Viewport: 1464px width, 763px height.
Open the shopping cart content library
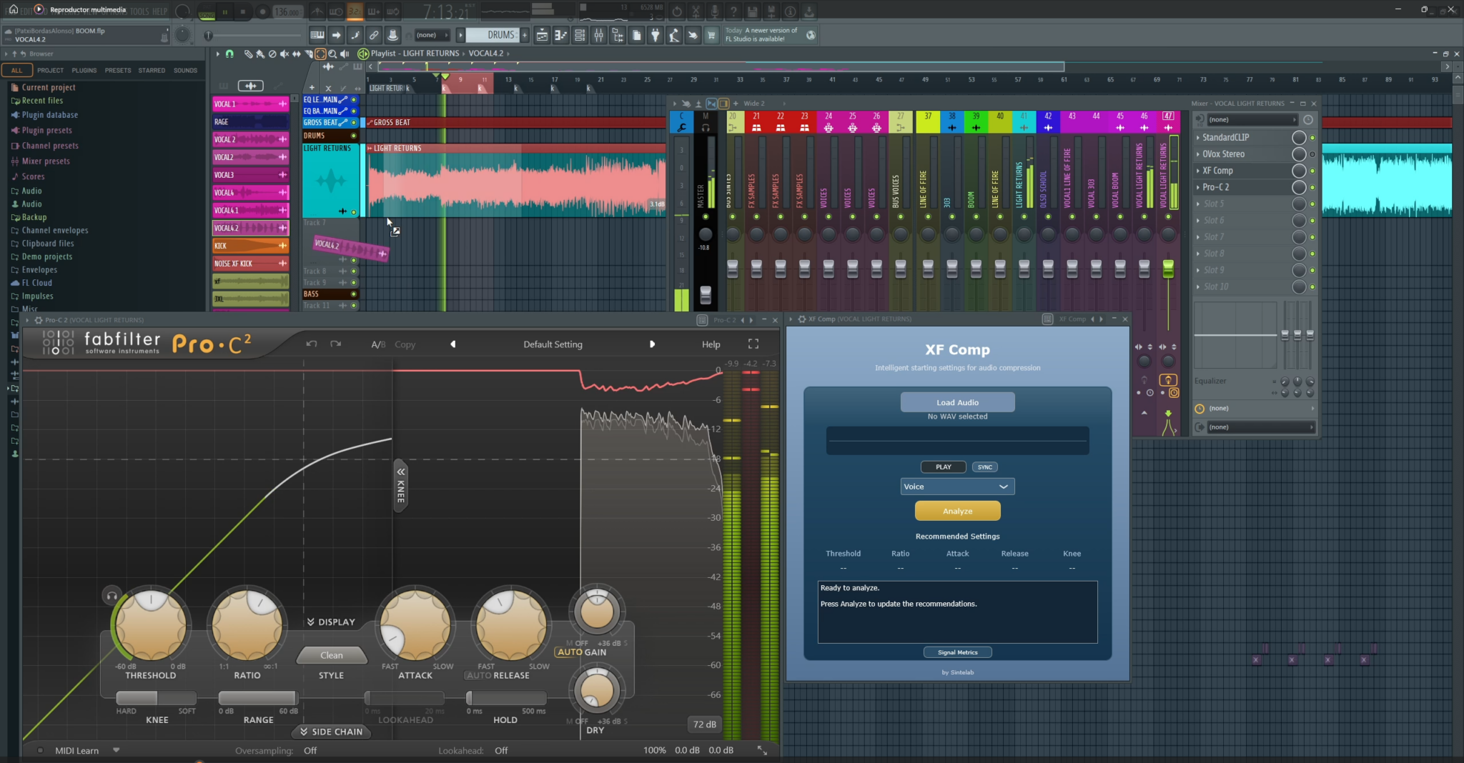[x=711, y=35]
